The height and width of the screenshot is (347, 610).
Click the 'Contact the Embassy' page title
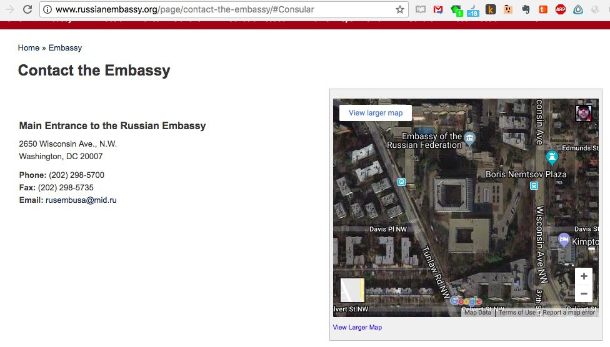pyautogui.click(x=94, y=71)
